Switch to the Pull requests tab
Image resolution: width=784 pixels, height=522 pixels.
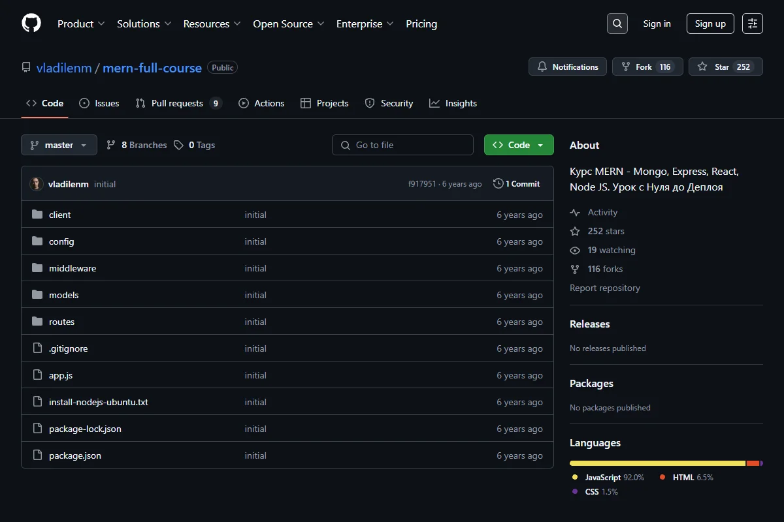(x=178, y=103)
